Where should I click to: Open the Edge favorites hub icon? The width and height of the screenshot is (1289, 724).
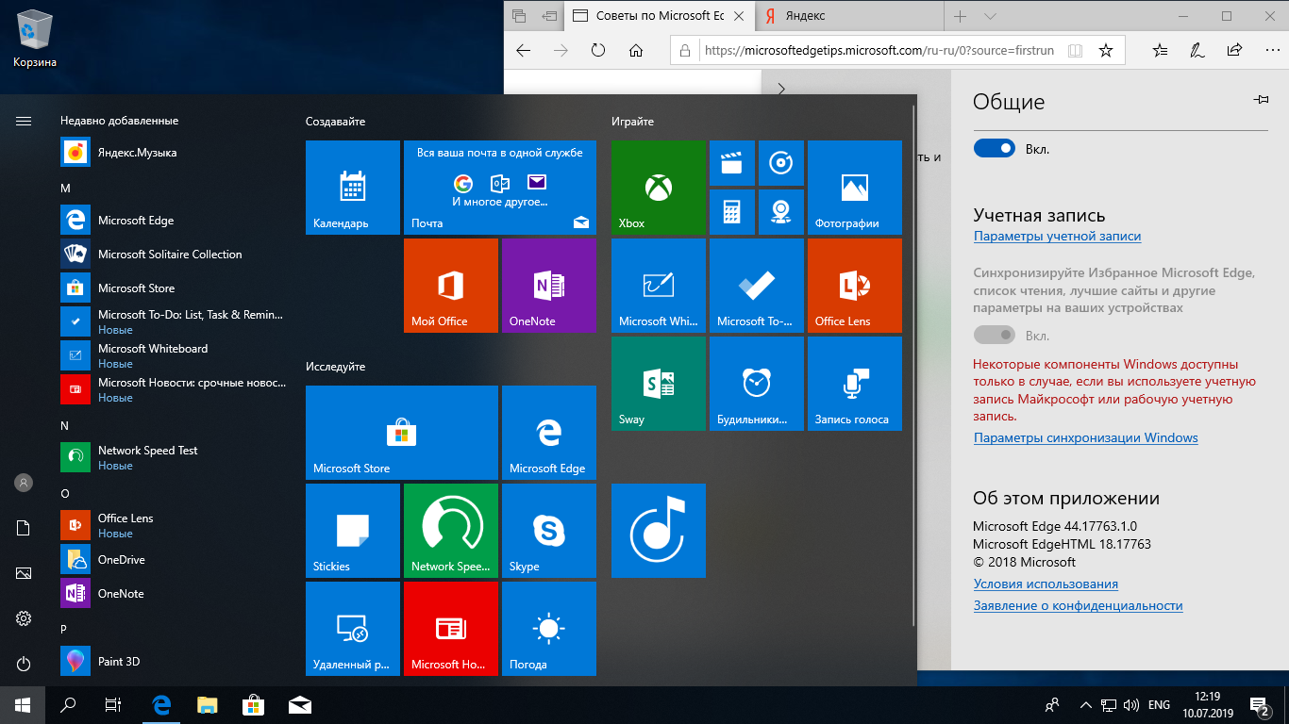[x=1161, y=50]
